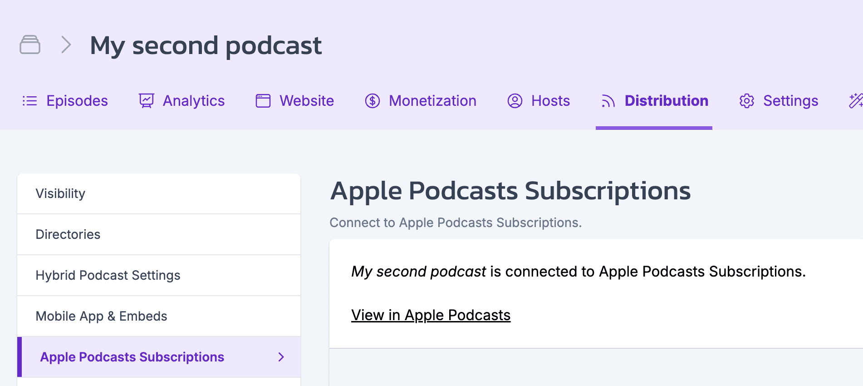Open Hybrid Podcast Settings section
863x386 pixels.
tap(159, 275)
